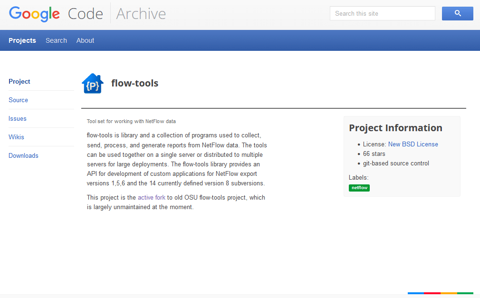
Task: Click the 'Archive' header text
Action: click(141, 14)
